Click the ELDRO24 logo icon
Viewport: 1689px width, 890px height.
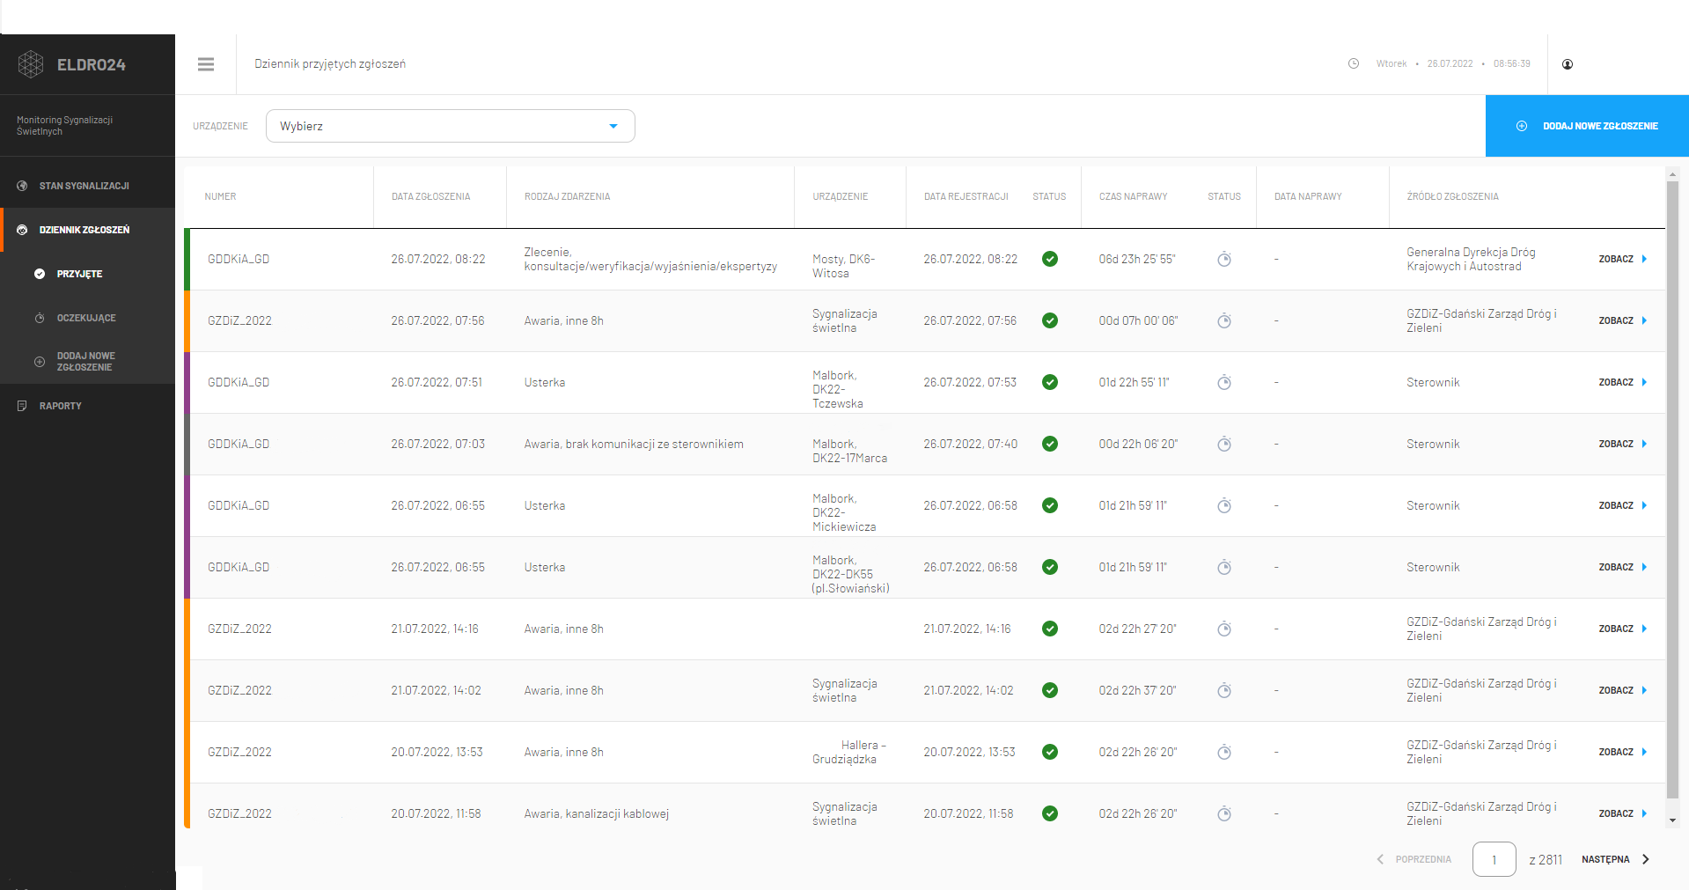31,64
